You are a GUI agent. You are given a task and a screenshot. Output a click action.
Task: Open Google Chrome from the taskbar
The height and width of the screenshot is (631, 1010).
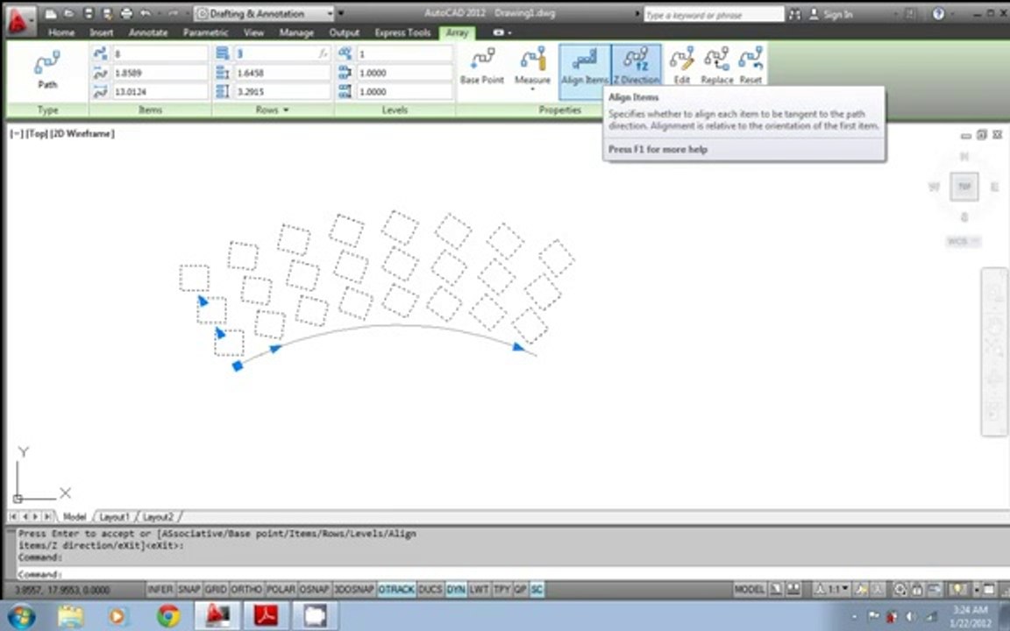coord(168,615)
